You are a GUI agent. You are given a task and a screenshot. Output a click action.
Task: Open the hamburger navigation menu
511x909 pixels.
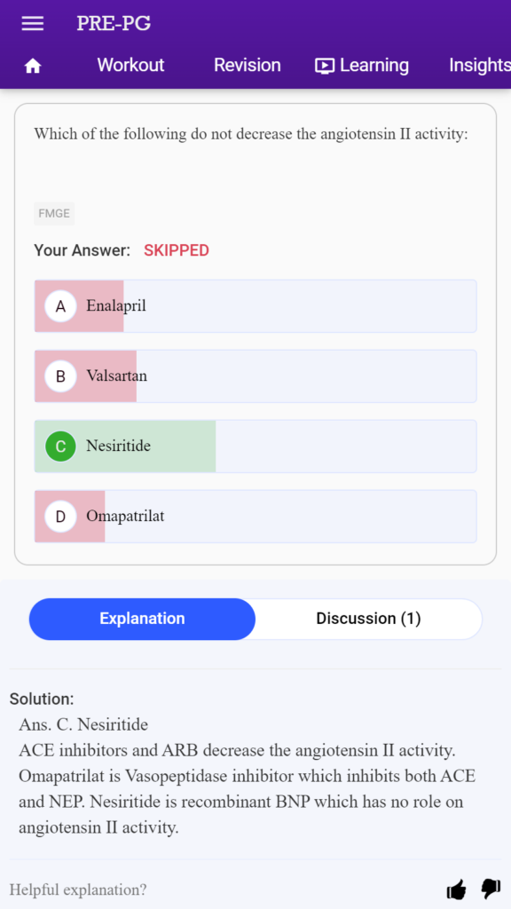coord(33,24)
